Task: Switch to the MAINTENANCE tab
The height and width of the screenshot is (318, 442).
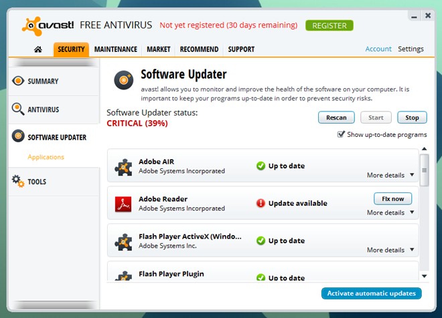Action: (116, 49)
